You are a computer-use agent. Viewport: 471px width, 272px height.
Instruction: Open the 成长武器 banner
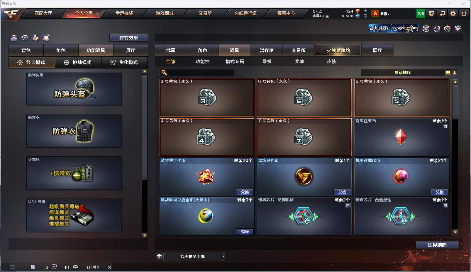[x=394, y=28]
